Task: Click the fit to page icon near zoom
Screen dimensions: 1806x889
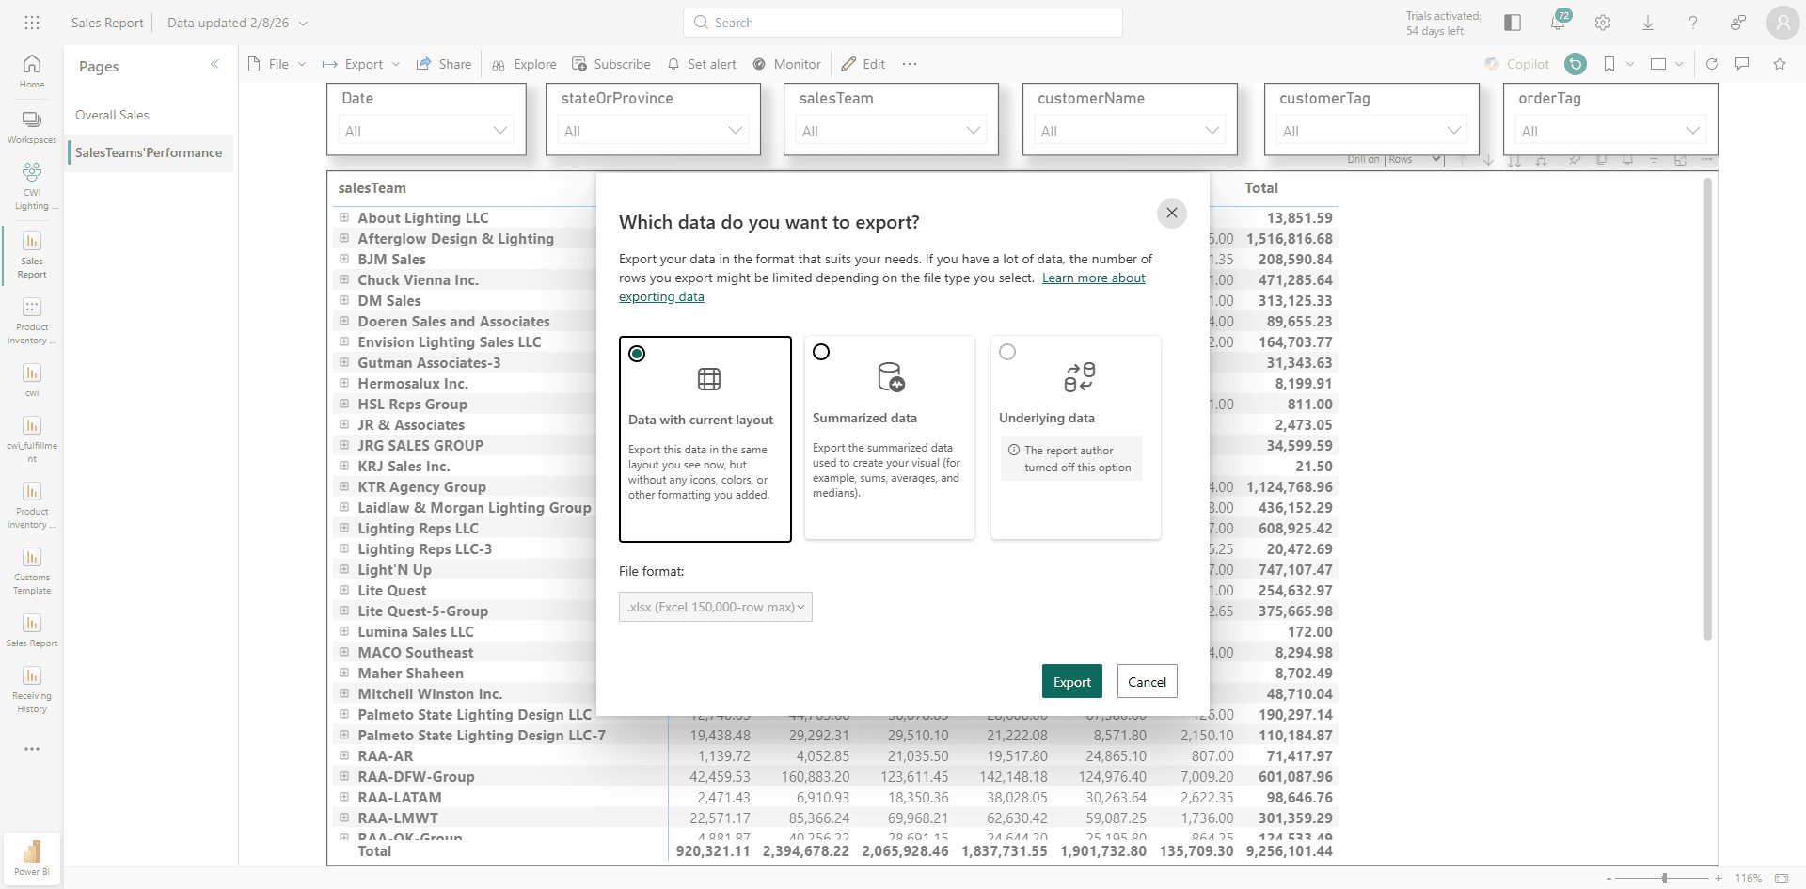Action: pos(1782,878)
